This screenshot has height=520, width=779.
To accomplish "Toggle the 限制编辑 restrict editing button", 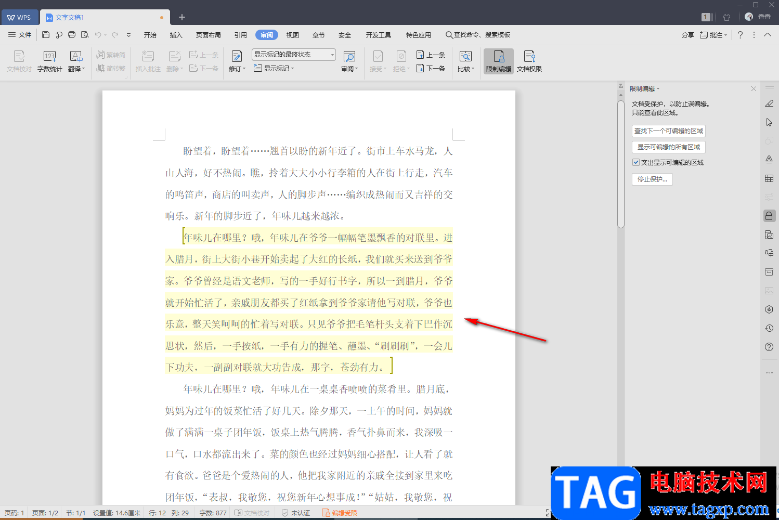I will click(499, 61).
